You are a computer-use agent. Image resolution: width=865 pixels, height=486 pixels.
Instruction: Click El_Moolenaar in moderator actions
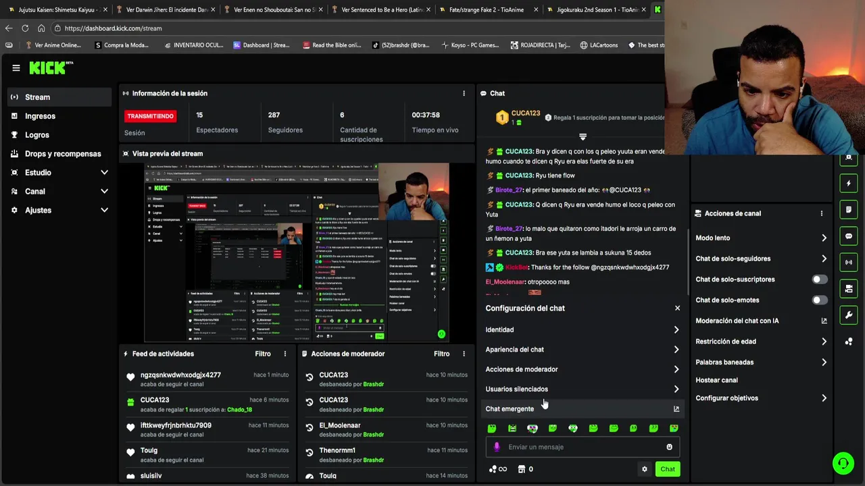[x=340, y=426]
